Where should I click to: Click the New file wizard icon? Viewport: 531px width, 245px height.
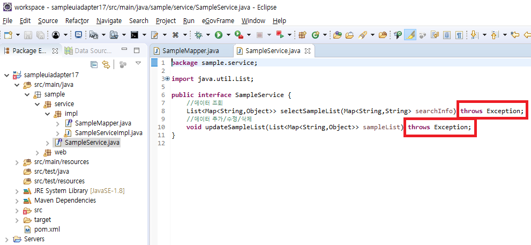pyautogui.click(x=8, y=35)
